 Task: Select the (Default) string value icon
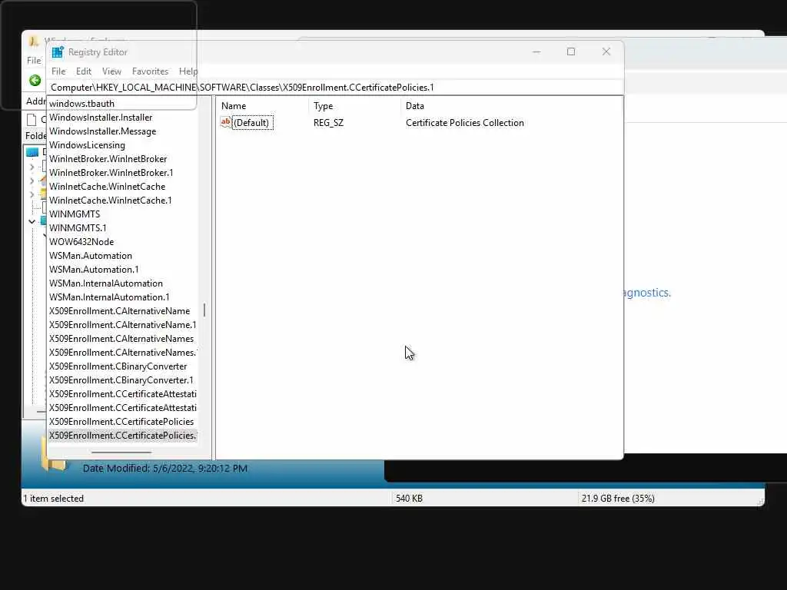pos(226,122)
